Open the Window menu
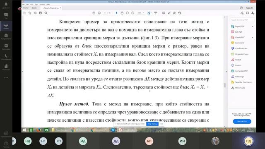The width and height of the screenshot is (265, 149). [x=42, y=5]
